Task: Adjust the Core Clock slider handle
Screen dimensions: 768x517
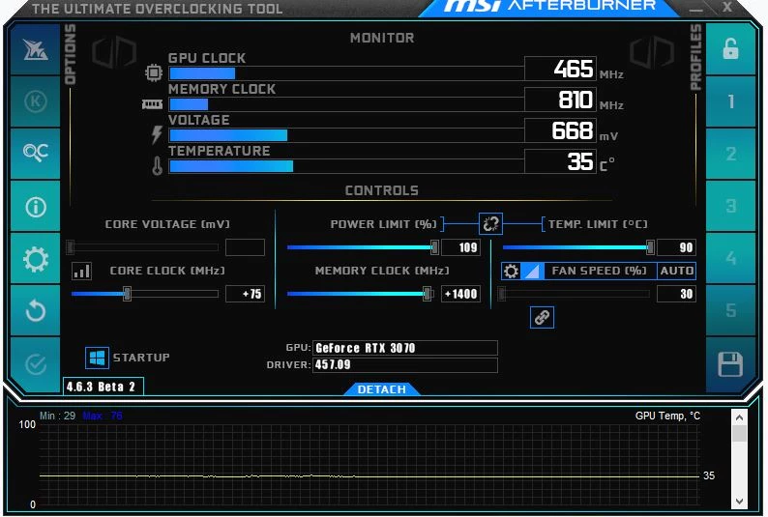Action: click(x=127, y=294)
